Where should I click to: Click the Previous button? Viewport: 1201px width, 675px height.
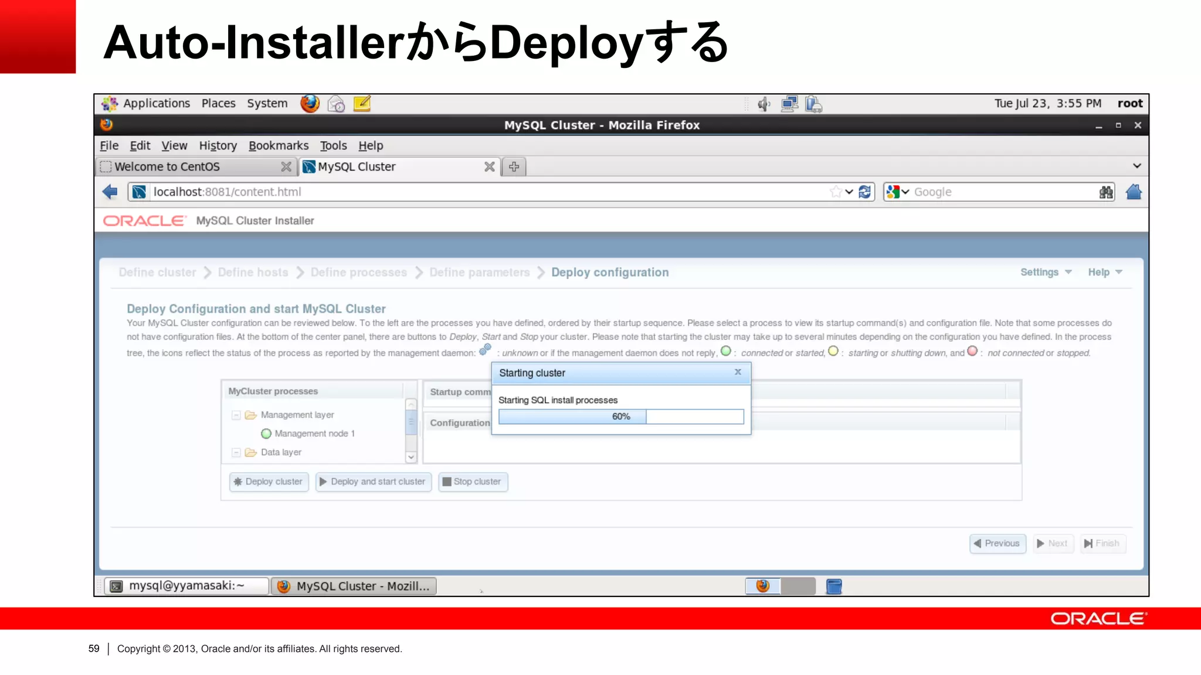point(998,543)
